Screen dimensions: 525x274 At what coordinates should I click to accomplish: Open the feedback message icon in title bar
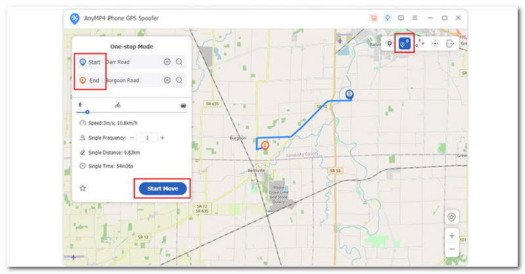401,18
